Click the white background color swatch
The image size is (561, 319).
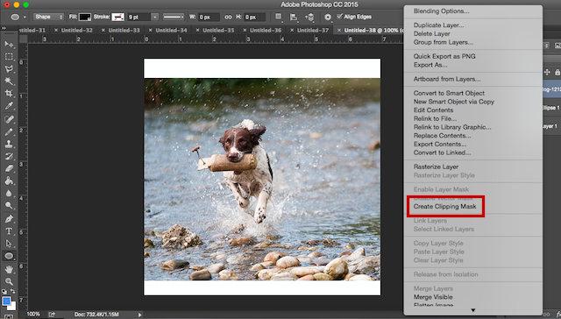(x=12, y=307)
